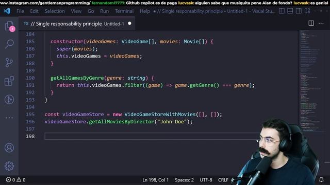Click the unsaved dot on Untitled-1 tab
330x185 pixels.
(x=129, y=24)
